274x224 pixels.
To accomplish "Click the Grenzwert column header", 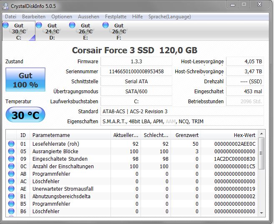I will [x=186, y=135].
